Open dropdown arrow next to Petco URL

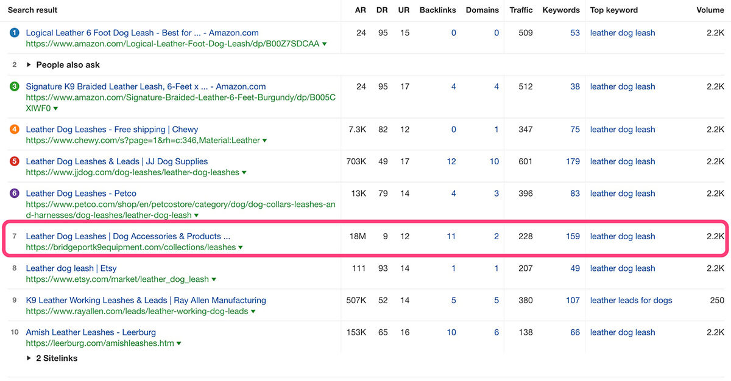[x=197, y=215]
